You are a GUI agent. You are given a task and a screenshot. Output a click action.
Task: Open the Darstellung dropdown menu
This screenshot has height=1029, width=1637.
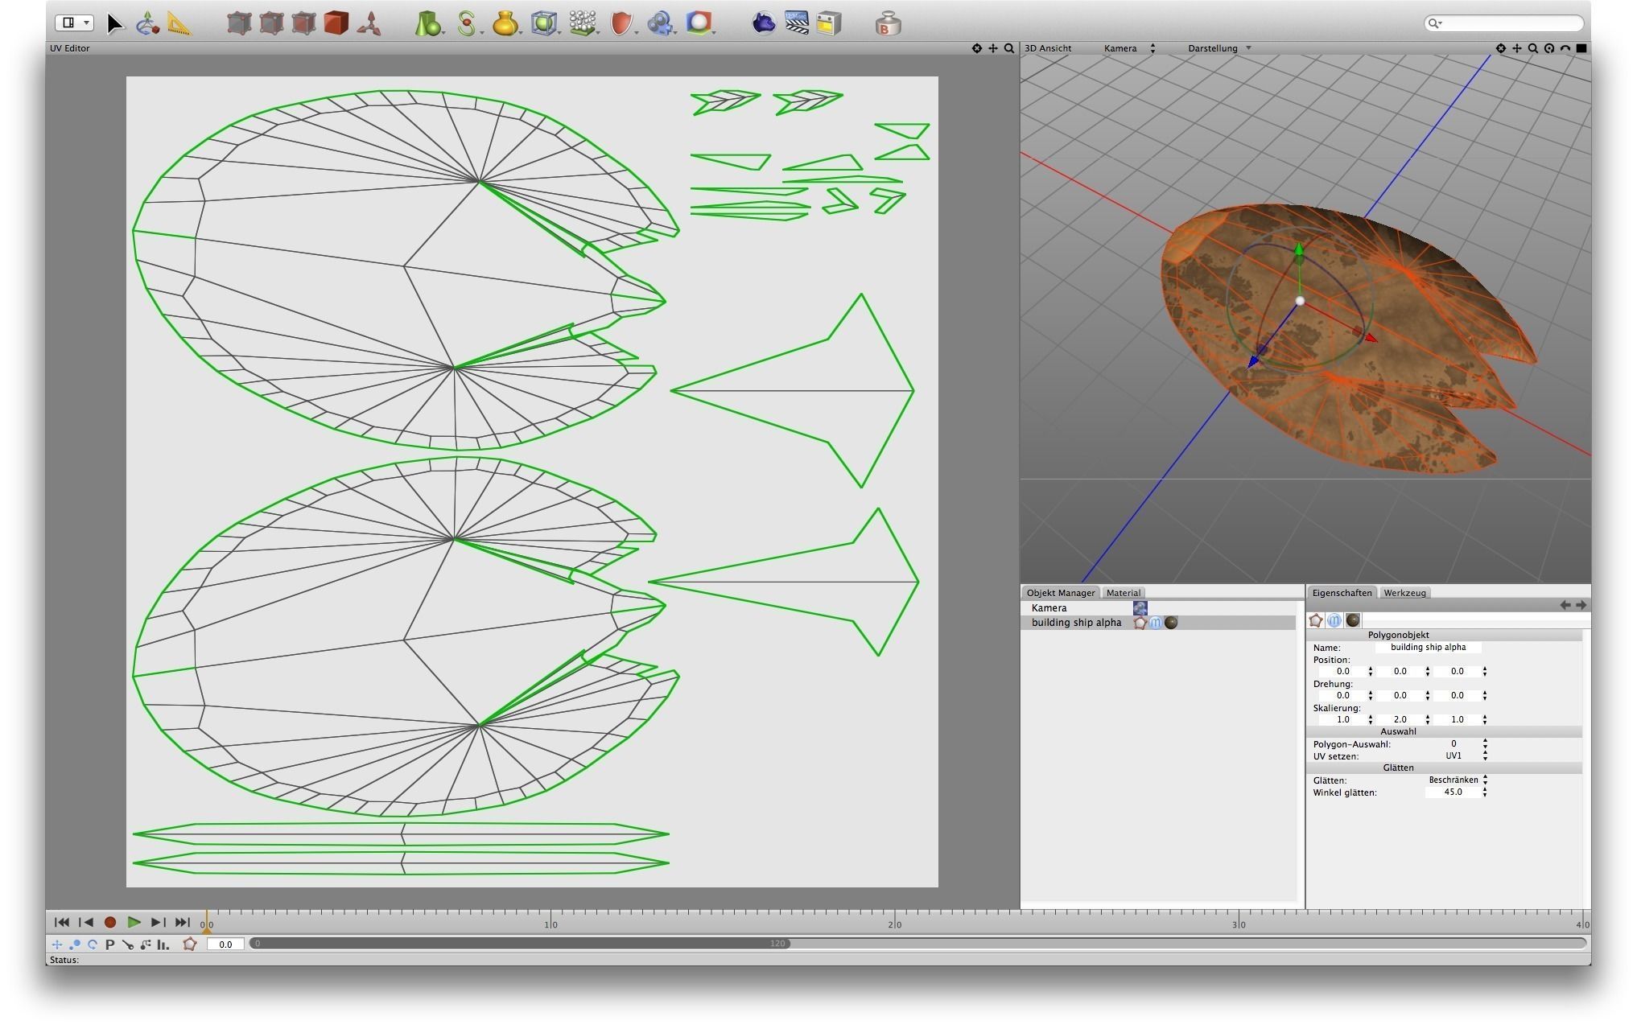(x=1218, y=48)
